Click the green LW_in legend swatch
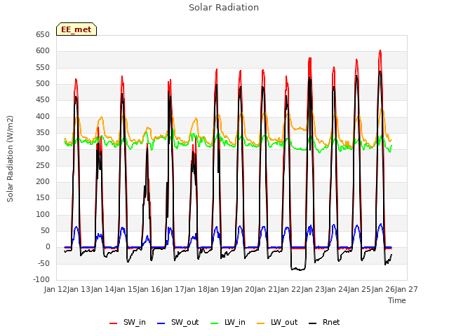 tap(215, 323)
